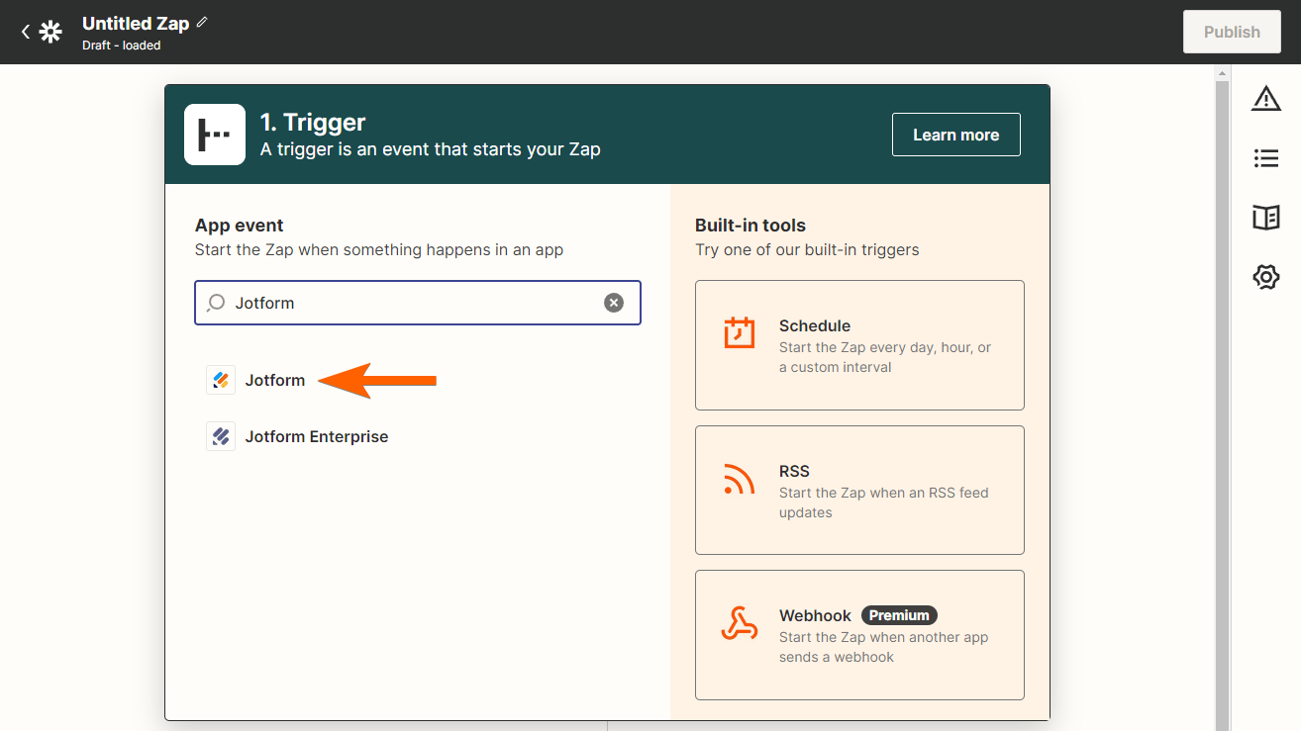The width and height of the screenshot is (1301, 731).
Task: Go back using the left chevron arrow
Action: (x=26, y=32)
